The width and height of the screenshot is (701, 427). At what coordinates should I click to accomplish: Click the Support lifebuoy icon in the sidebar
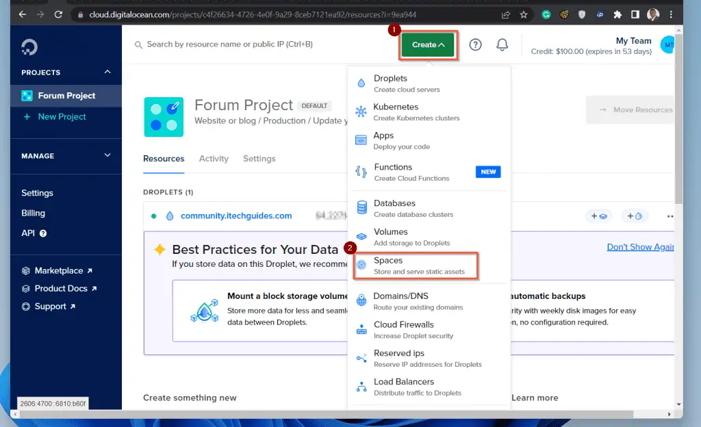26,307
